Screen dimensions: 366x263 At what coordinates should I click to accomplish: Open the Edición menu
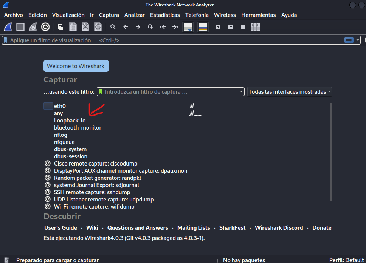37,15
